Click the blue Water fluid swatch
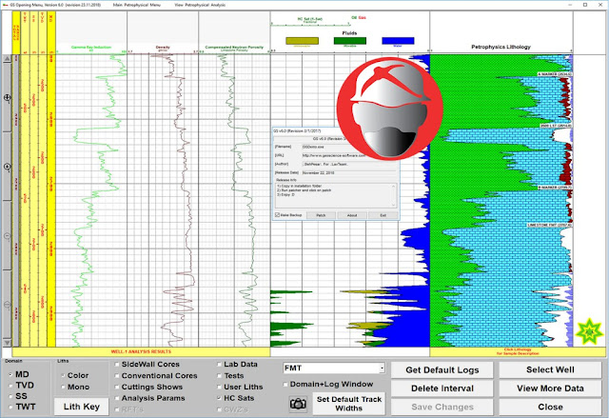Image resolution: width=609 pixels, height=418 pixels. (398, 41)
